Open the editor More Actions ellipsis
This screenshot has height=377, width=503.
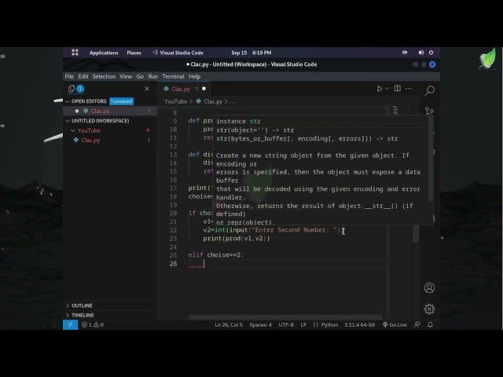pyautogui.click(x=409, y=89)
